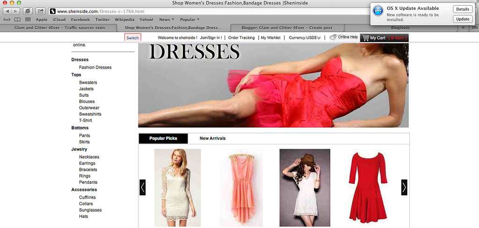The height and width of the screenshot is (228, 479).
Task: Click Update in OS X notification
Action: click(x=463, y=19)
